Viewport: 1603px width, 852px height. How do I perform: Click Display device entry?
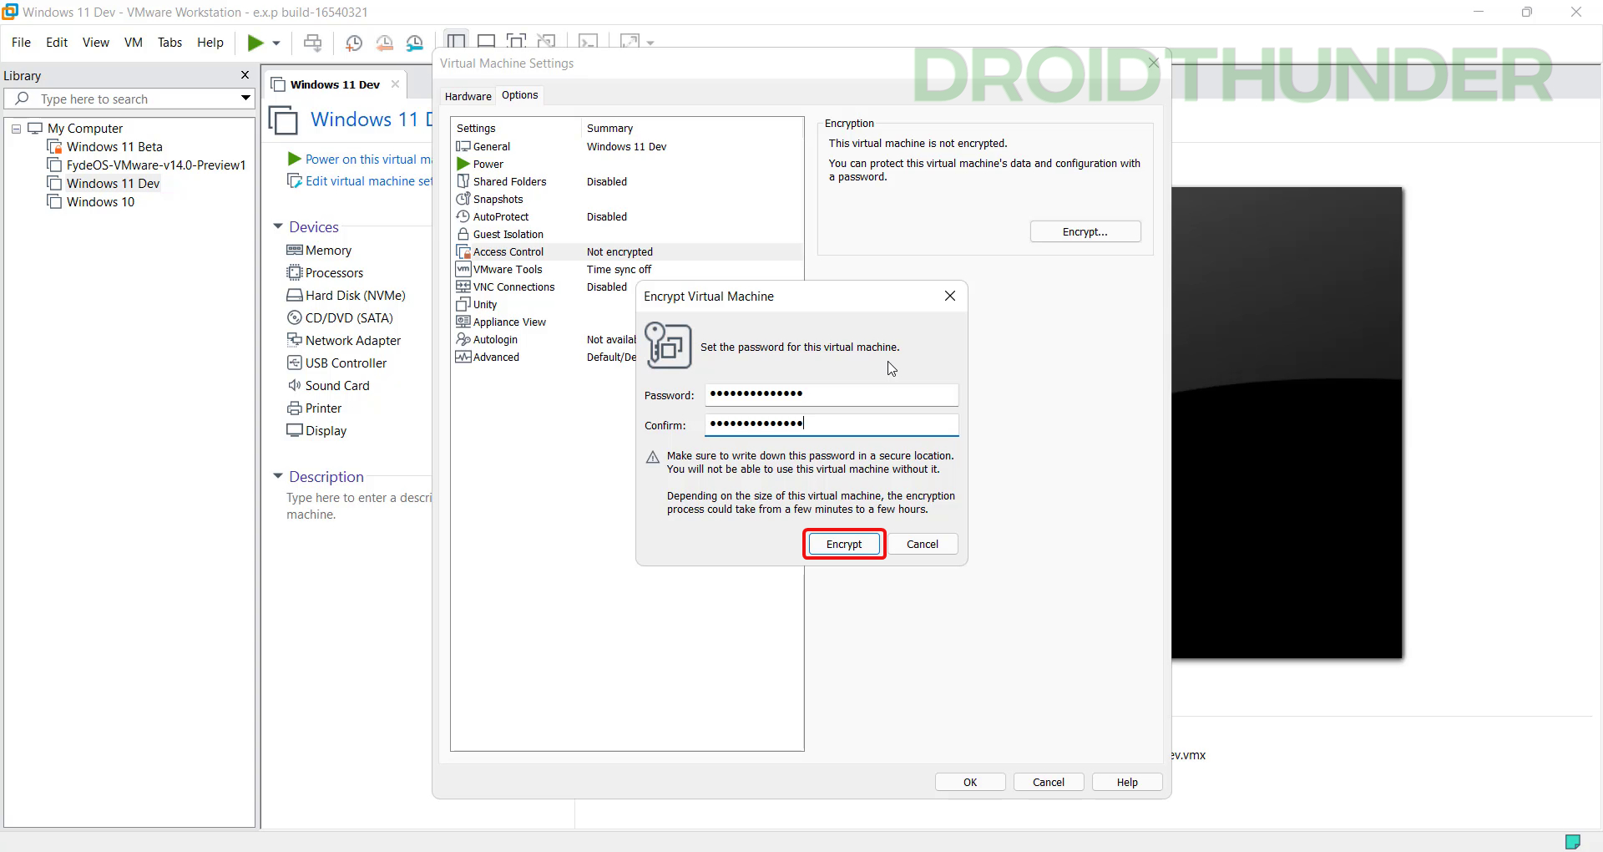pyautogui.click(x=316, y=431)
